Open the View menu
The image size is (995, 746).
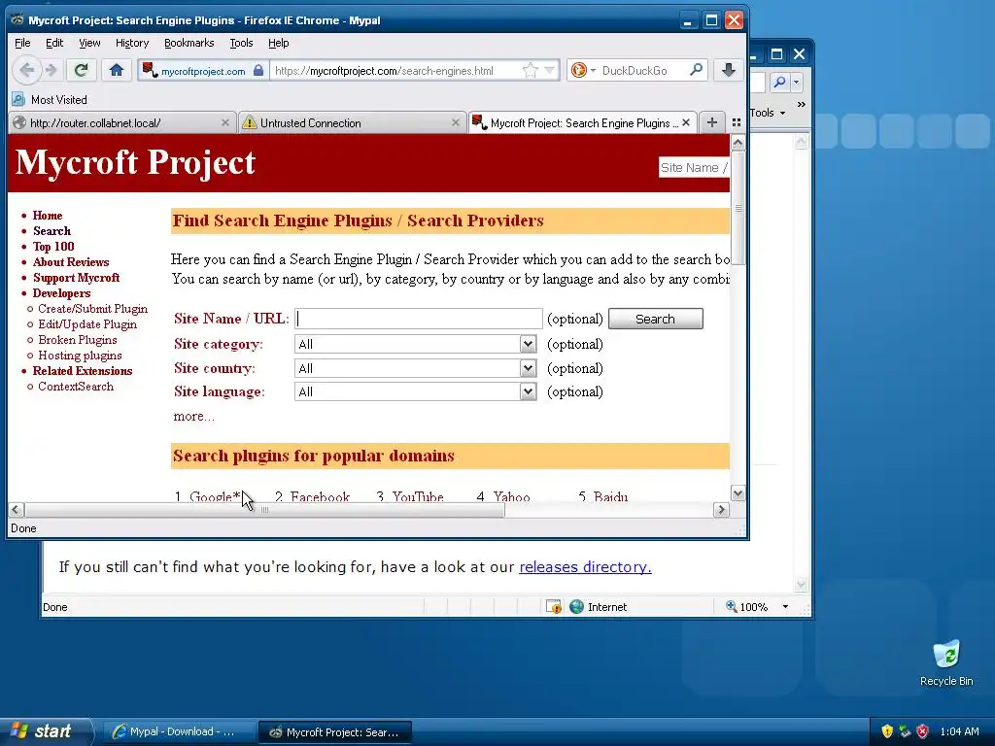tap(89, 43)
